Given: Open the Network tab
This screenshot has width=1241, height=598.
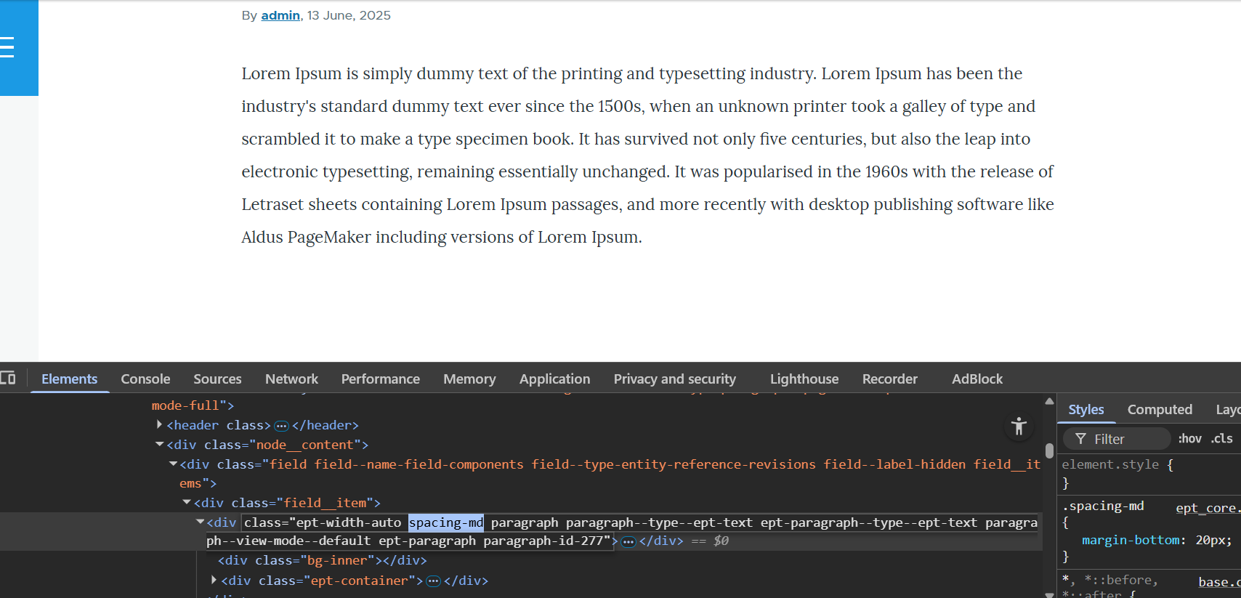Looking at the screenshot, I should pos(291,379).
